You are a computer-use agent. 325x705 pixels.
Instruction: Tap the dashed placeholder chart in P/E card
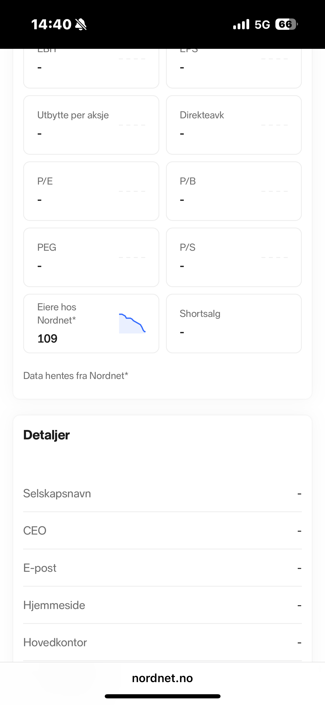coord(132,191)
